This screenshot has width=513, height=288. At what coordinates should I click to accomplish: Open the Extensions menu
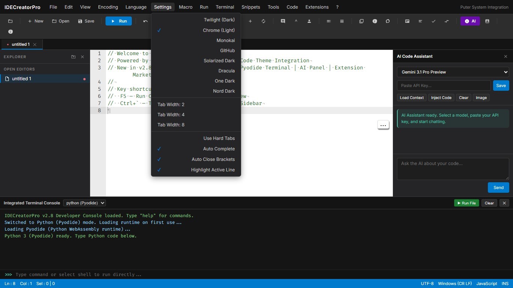click(x=317, y=7)
